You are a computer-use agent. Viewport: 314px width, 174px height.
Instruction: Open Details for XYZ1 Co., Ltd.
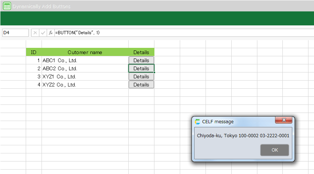[x=141, y=77]
